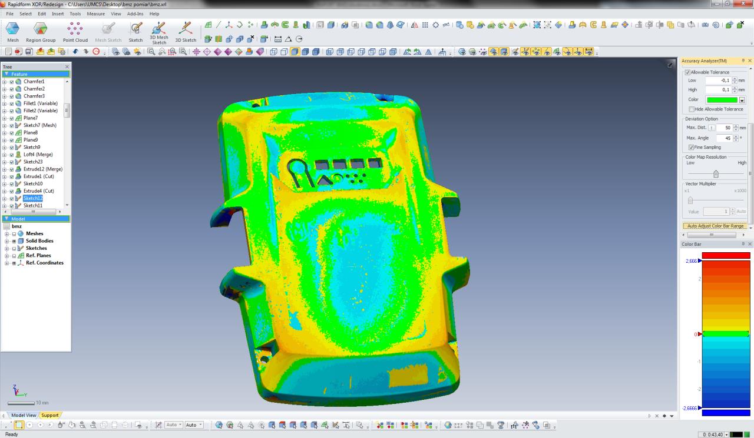Screen dimensions: 754x438
Task: Select the Point Cloud tool
Action: (75, 32)
